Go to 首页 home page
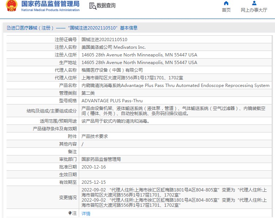275x218 pixels. click(226, 10)
